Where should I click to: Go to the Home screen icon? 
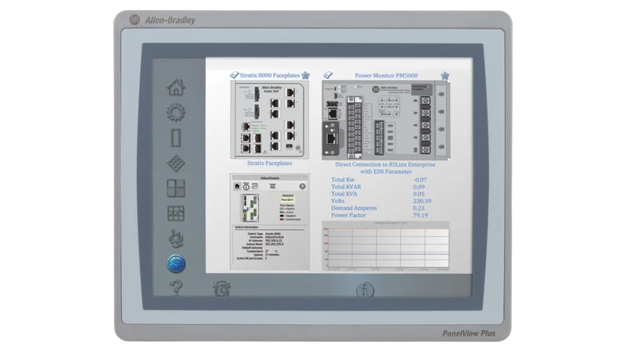click(x=176, y=88)
